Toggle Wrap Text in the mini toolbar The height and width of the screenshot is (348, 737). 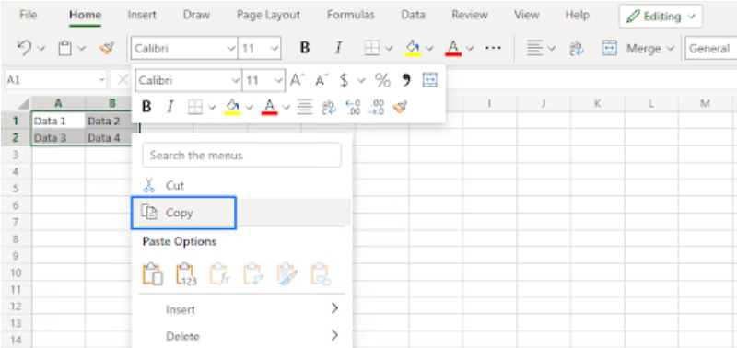click(x=329, y=107)
